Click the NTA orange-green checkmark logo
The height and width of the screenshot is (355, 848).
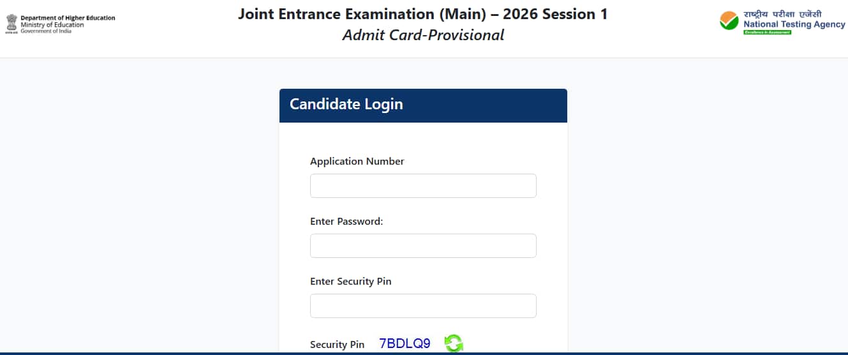729,21
